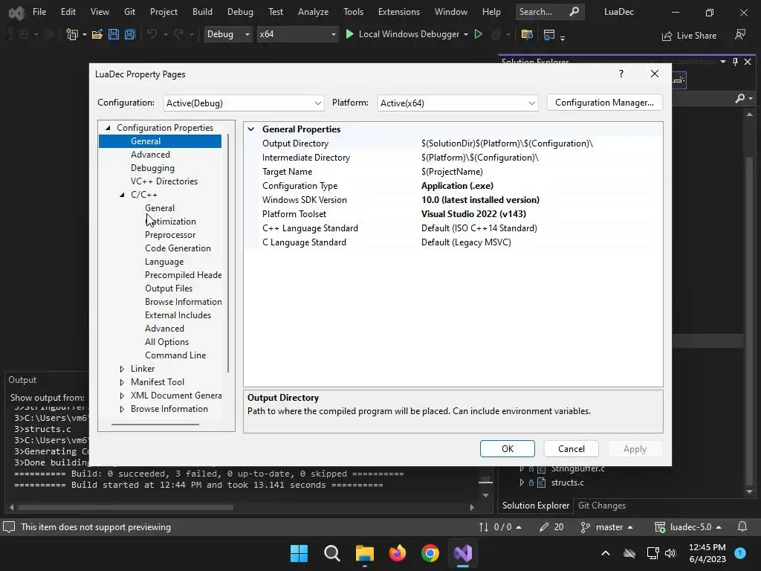761x571 pixels.
Task: Click the property tree horizontal scrollbar
Action: [x=155, y=425]
